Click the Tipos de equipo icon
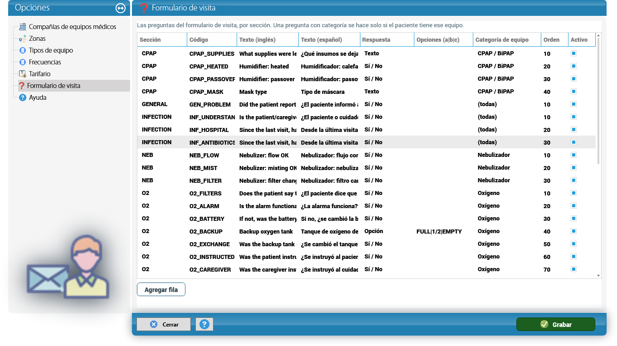617x346 pixels. click(x=23, y=50)
